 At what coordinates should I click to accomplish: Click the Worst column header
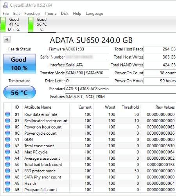point(105,107)
